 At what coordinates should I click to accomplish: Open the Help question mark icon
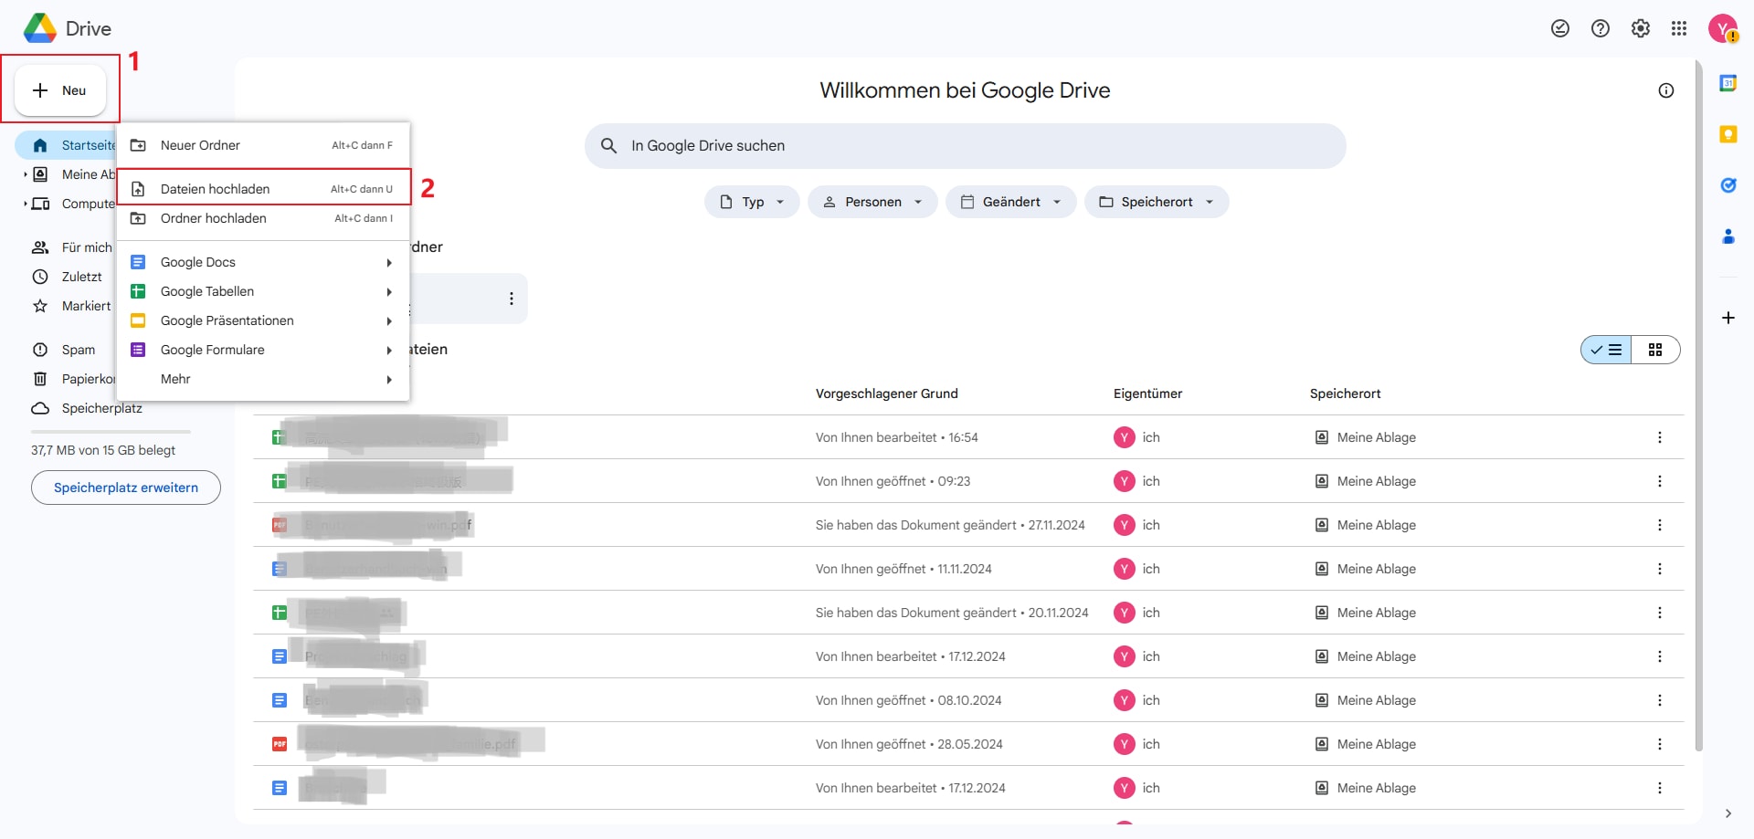tap(1601, 28)
